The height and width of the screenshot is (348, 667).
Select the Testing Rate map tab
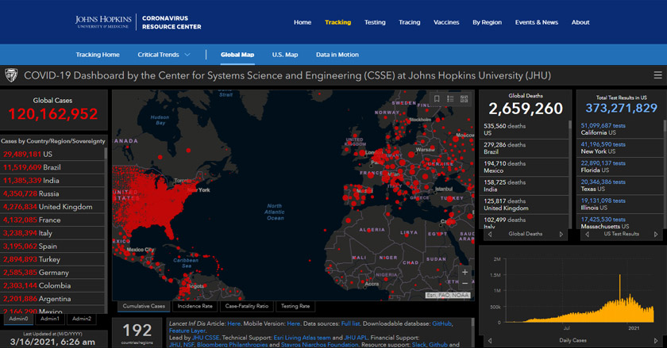click(x=295, y=306)
